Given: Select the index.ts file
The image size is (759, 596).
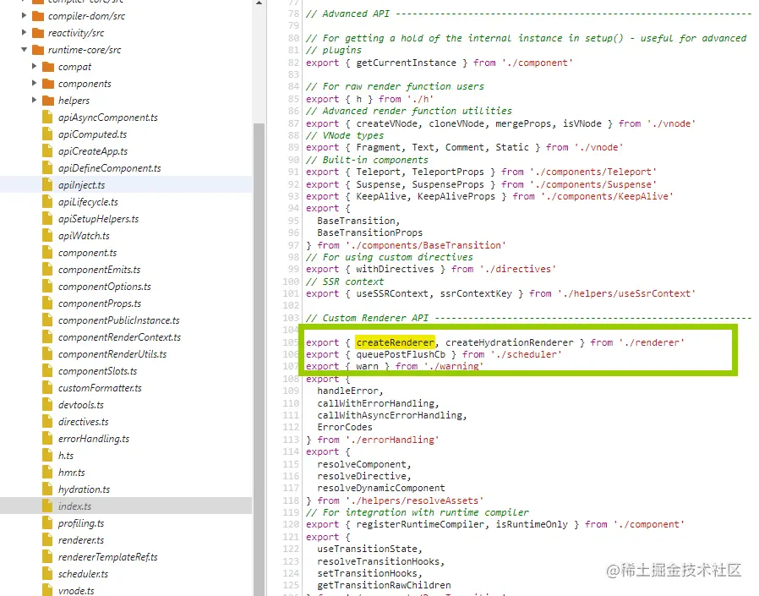Looking at the screenshot, I should coord(74,506).
